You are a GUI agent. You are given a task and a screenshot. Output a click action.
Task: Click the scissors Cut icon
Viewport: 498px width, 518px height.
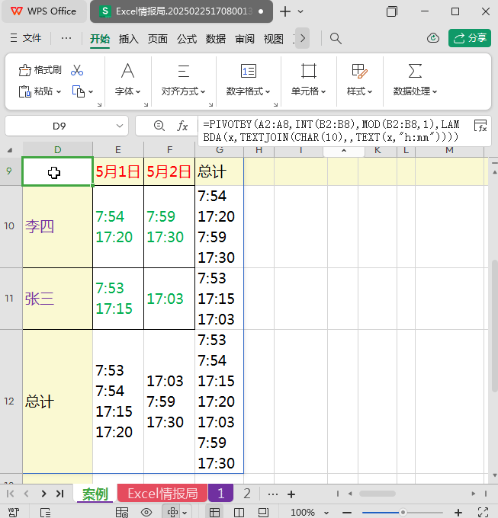tap(77, 70)
